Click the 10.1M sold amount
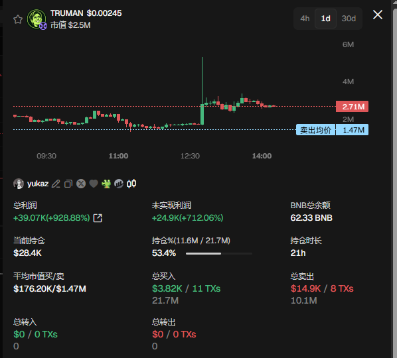Screen dimensions: 397x358 pyautogui.click(x=304, y=300)
